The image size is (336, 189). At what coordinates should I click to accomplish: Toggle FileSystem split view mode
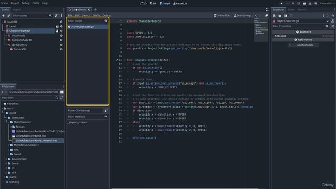[62, 92]
